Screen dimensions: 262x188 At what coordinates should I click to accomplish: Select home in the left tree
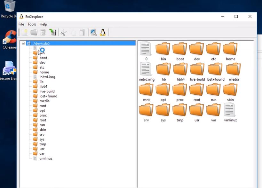pos(44,72)
